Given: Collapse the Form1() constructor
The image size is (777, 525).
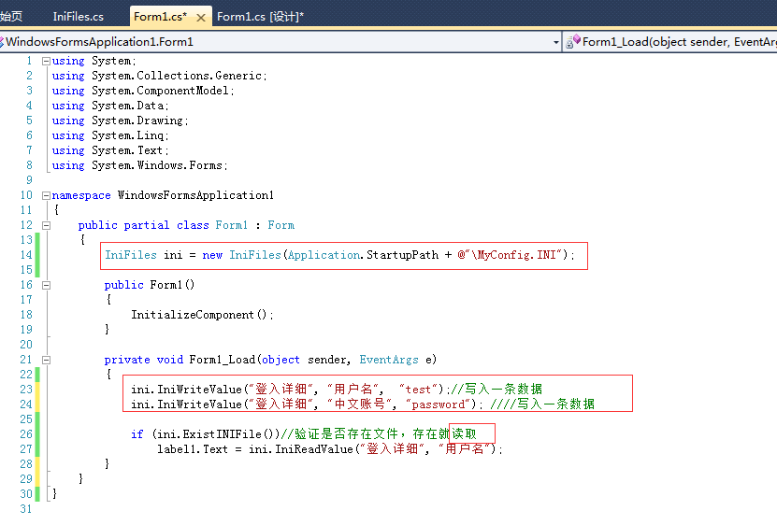Looking at the screenshot, I should (x=45, y=285).
